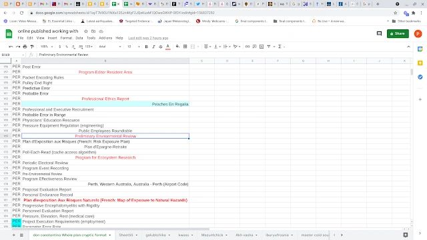
Task: Open the text color picker
Action: pos(167,47)
